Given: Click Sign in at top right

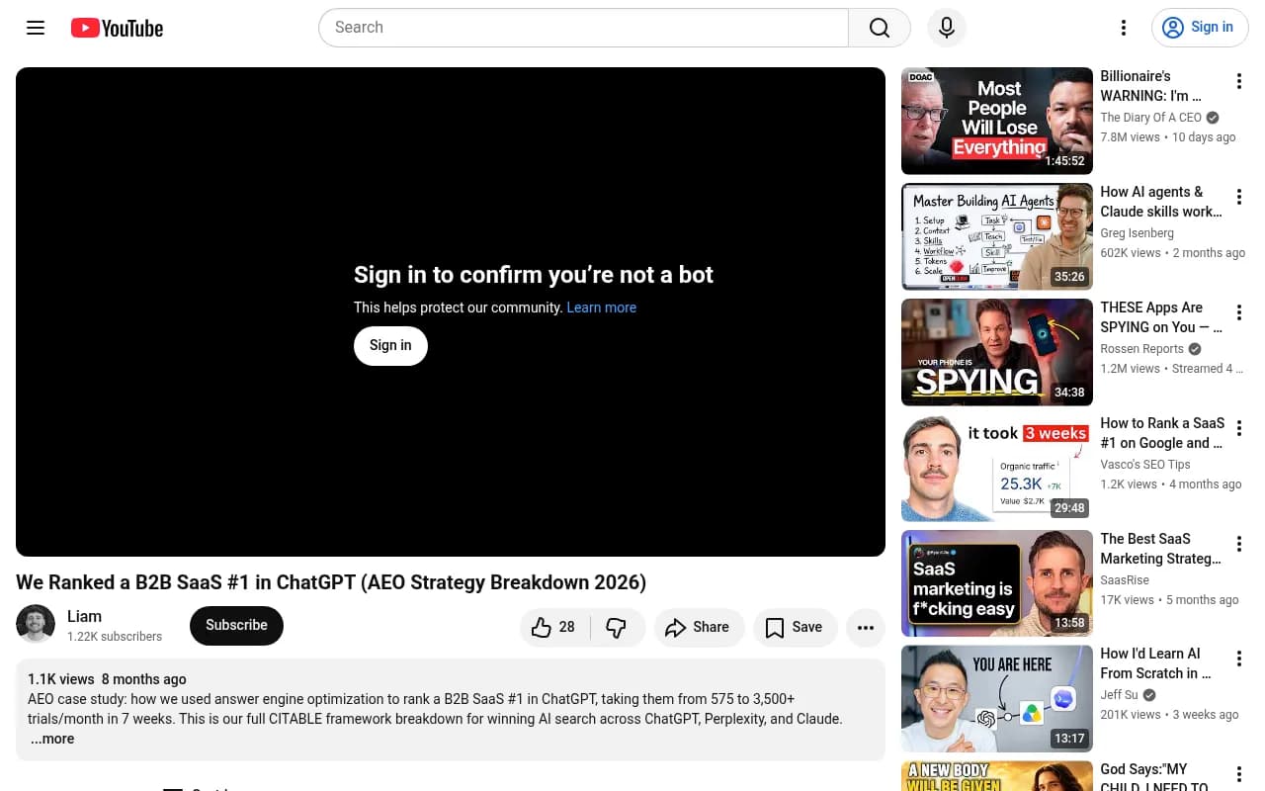Looking at the screenshot, I should 1200,28.
